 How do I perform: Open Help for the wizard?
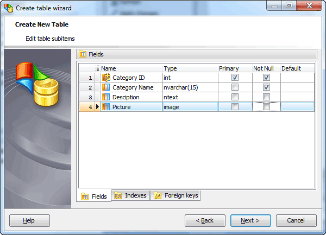29,220
